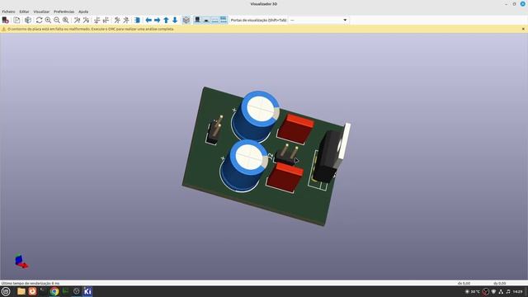Zoom out of the 3D view

pos(57,20)
